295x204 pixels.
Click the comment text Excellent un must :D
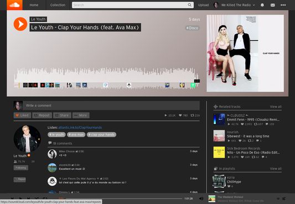[72, 169]
